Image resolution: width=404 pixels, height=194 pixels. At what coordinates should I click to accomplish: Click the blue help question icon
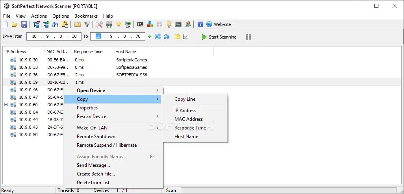point(200,24)
